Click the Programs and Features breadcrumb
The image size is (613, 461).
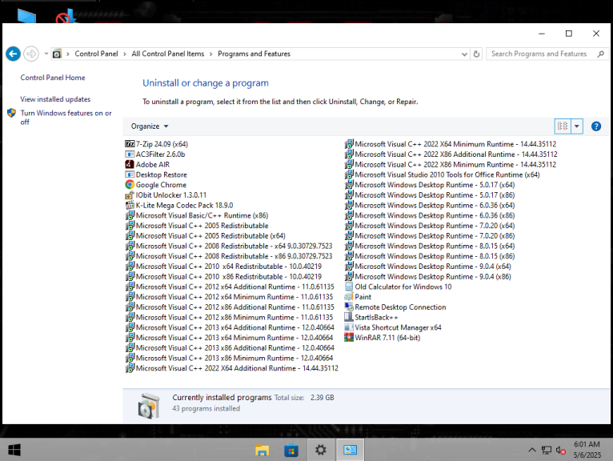[254, 54]
